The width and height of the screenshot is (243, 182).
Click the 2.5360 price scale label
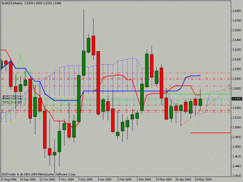[237, 108]
